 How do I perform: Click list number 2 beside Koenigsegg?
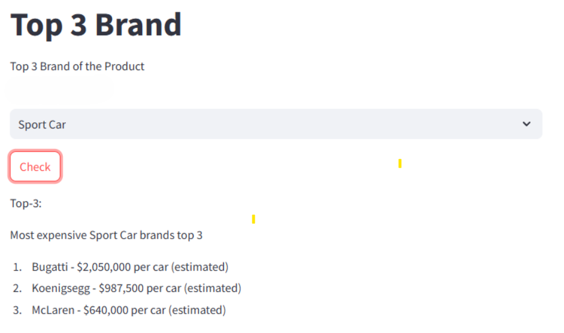pyautogui.click(x=18, y=288)
